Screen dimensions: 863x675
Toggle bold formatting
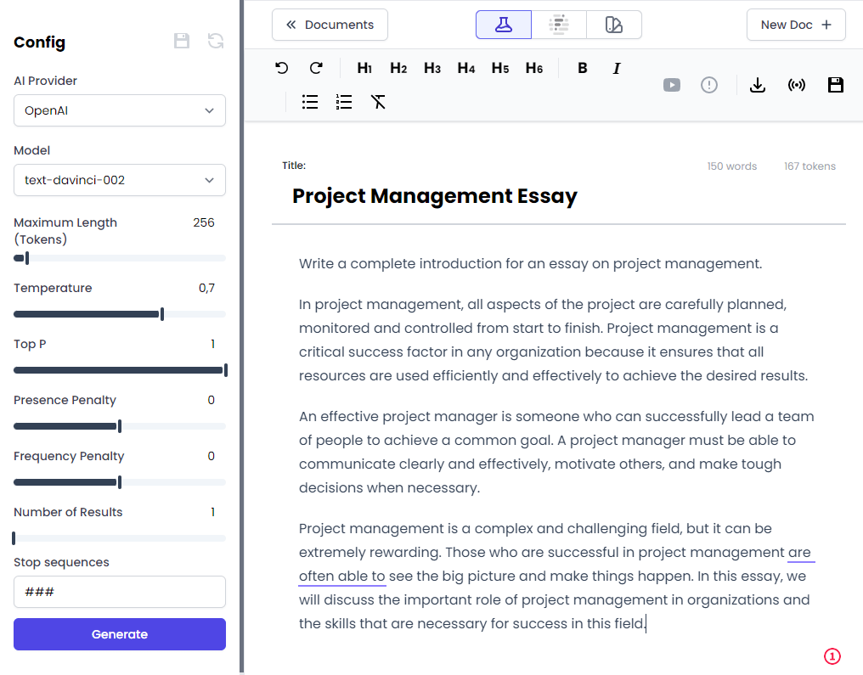click(583, 68)
